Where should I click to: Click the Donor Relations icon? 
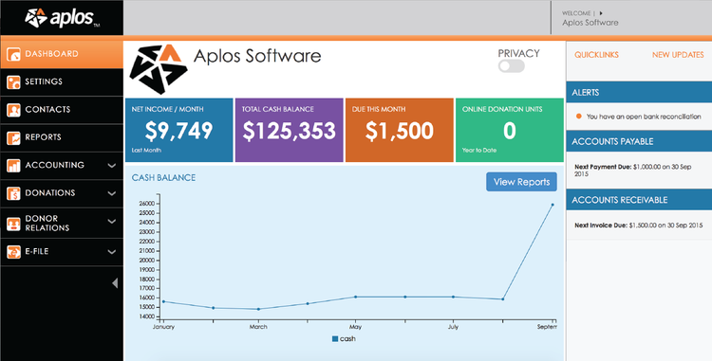[x=13, y=224]
